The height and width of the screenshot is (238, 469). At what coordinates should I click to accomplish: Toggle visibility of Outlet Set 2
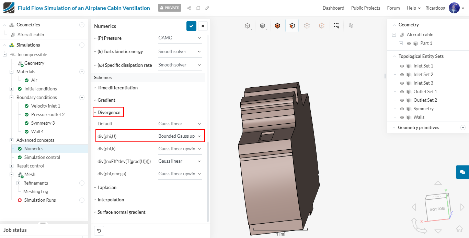tap(402, 100)
